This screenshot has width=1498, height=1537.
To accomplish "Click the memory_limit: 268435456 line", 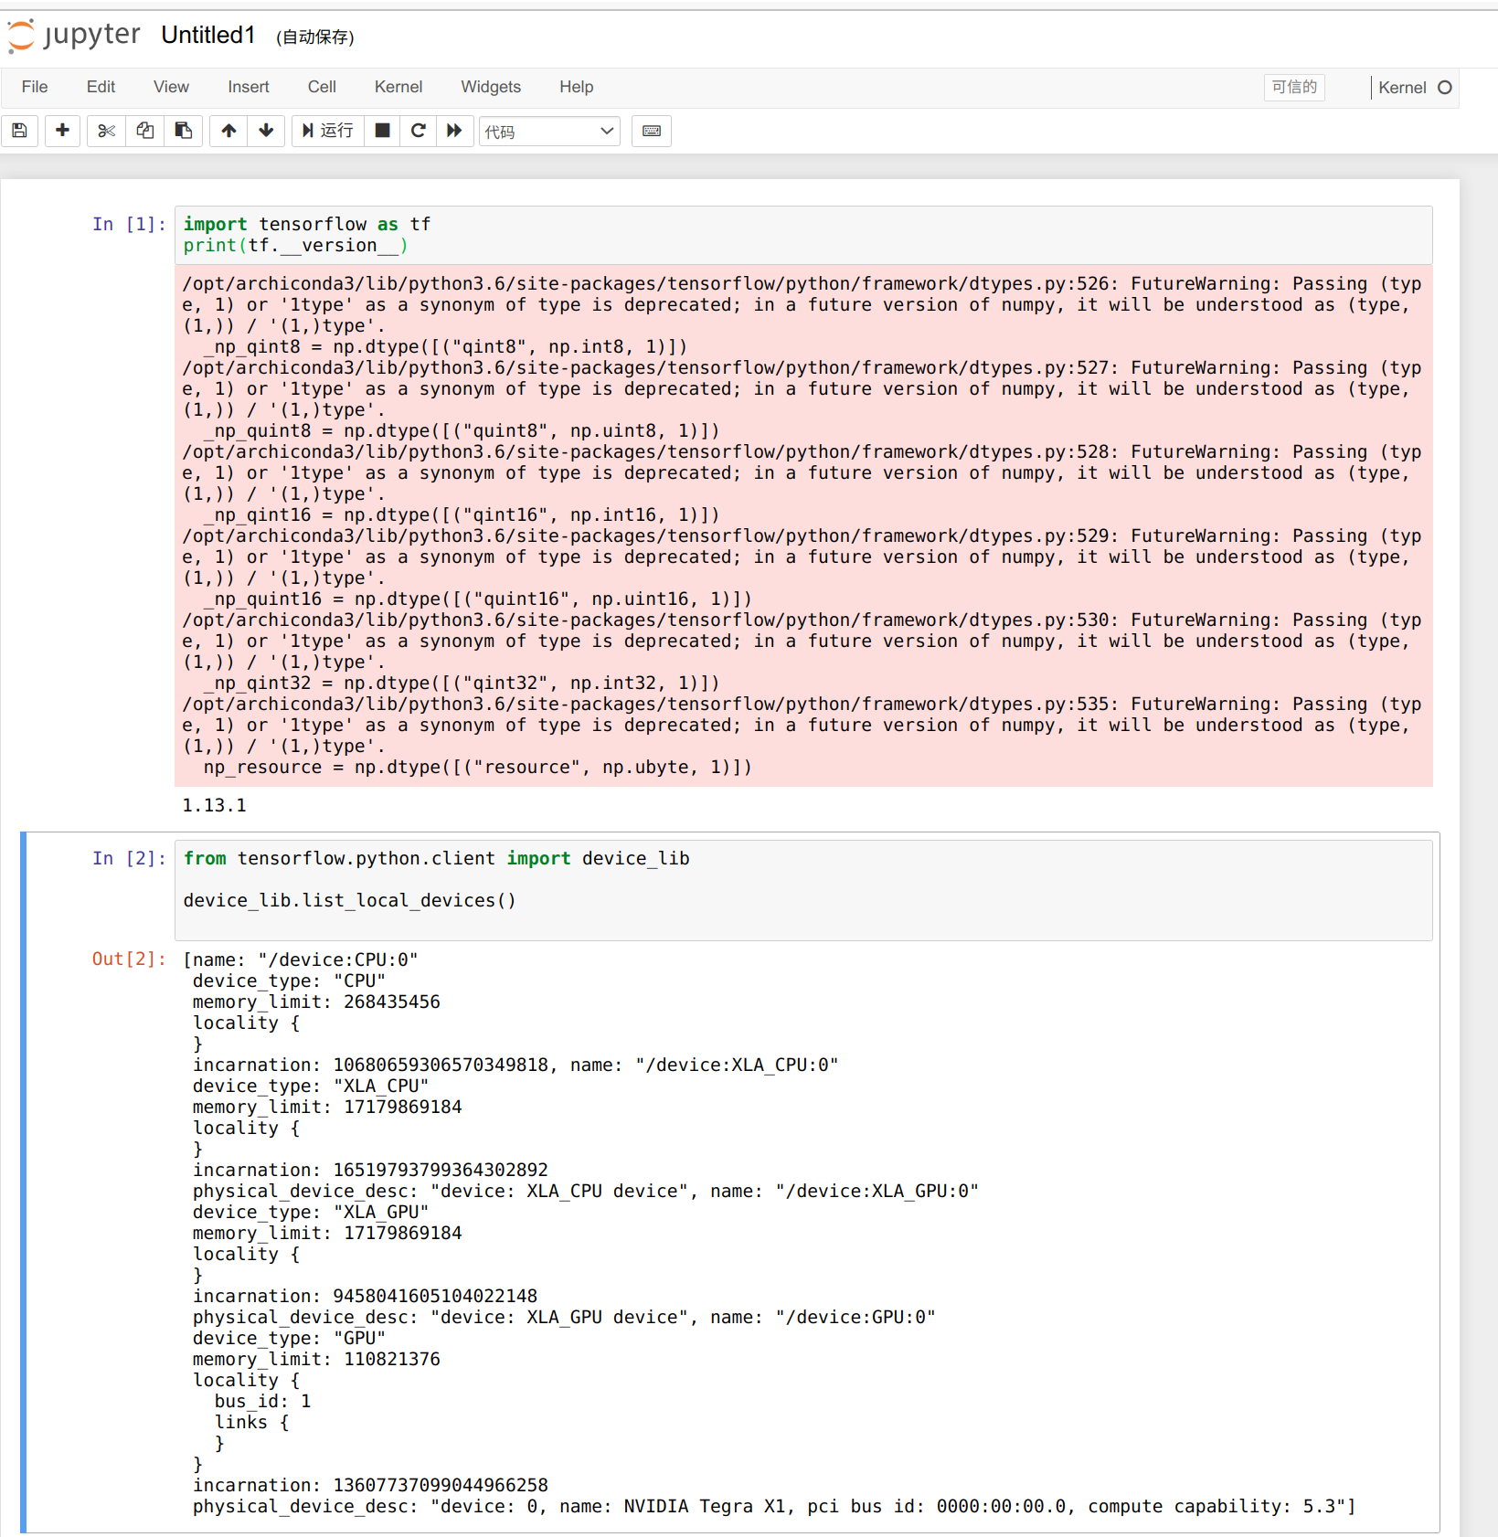I will (x=316, y=1002).
